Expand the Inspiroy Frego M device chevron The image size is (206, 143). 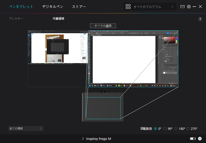(83, 139)
